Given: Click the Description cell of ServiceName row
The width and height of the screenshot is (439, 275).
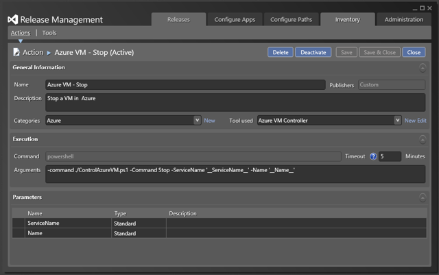Looking at the screenshot, I should (296, 223).
